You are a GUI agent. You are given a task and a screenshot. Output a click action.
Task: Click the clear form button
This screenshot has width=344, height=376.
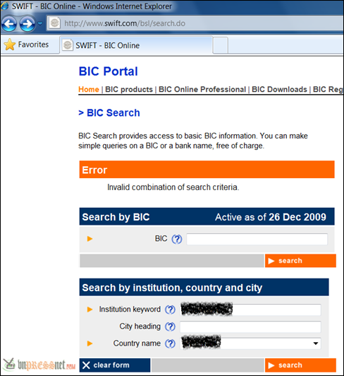[115, 365]
